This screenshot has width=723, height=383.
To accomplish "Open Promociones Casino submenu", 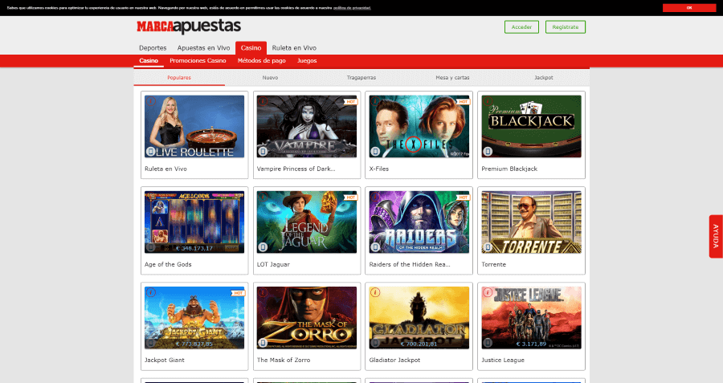I will [x=198, y=61].
